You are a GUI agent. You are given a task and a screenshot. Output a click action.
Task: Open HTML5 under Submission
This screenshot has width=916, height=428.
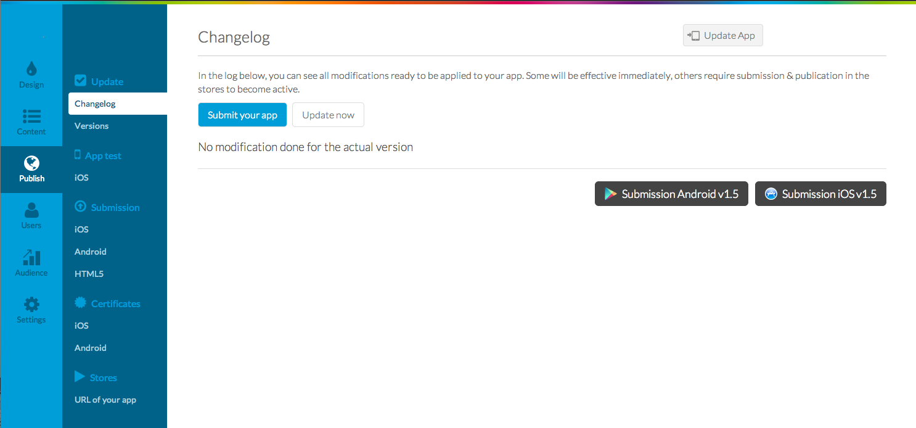[89, 274]
